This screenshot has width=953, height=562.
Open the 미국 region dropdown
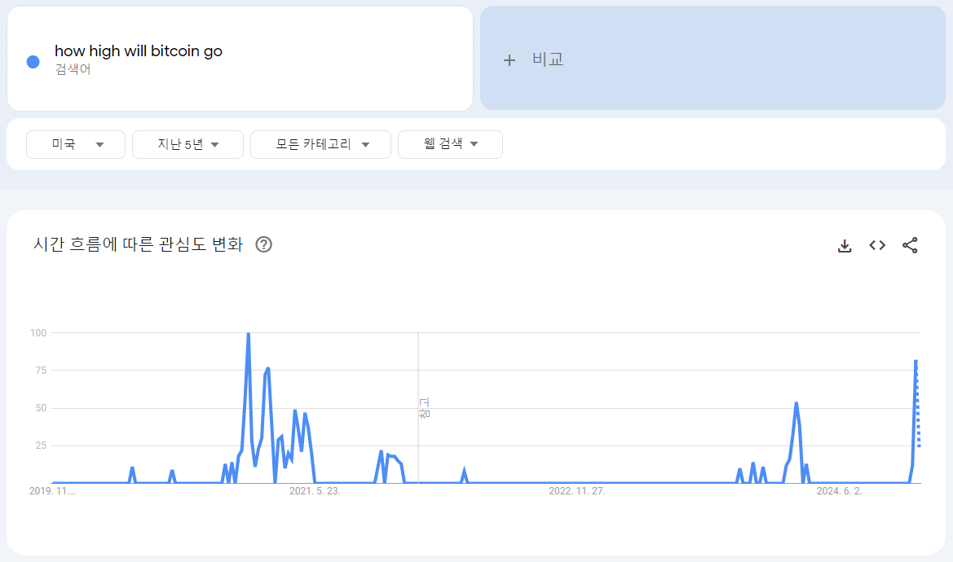[x=76, y=144]
